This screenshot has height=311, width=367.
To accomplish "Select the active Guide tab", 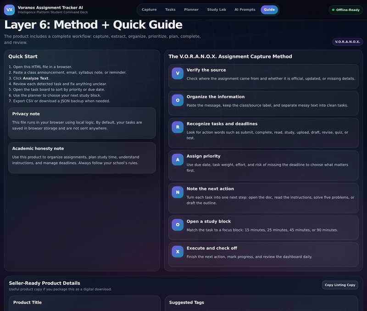I will (x=269, y=10).
